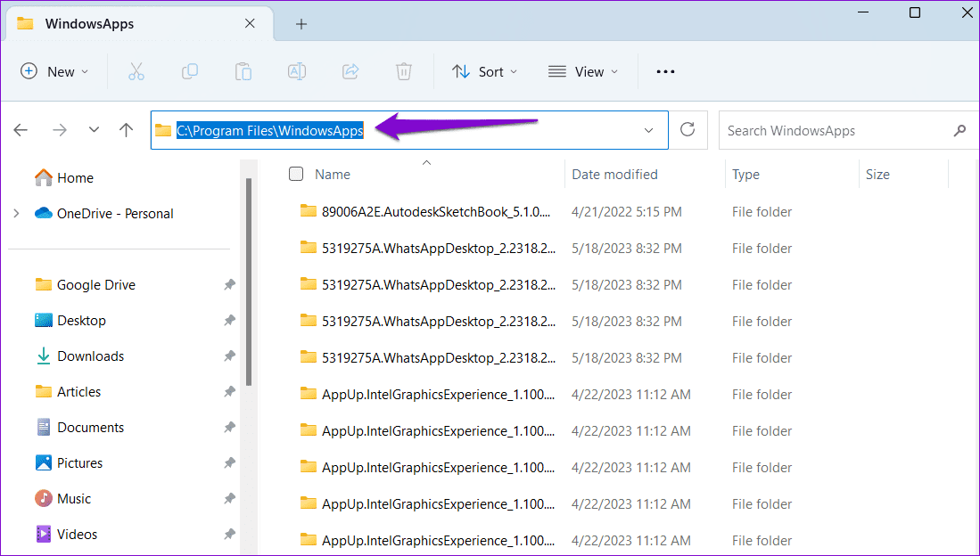Open Desktop in quick access
The image size is (980, 556).
pyautogui.click(x=70, y=321)
